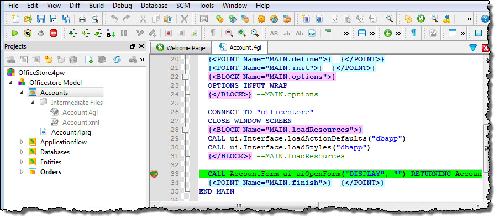Open the Build menu
The width and height of the screenshot is (499, 220).
coord(96,6)
